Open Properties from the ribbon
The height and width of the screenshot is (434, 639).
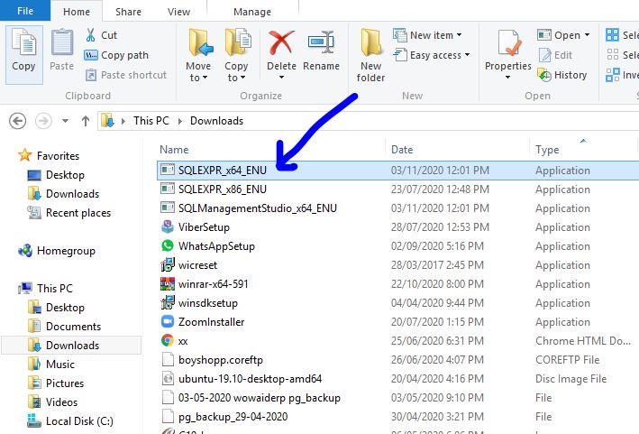point(508,50)
